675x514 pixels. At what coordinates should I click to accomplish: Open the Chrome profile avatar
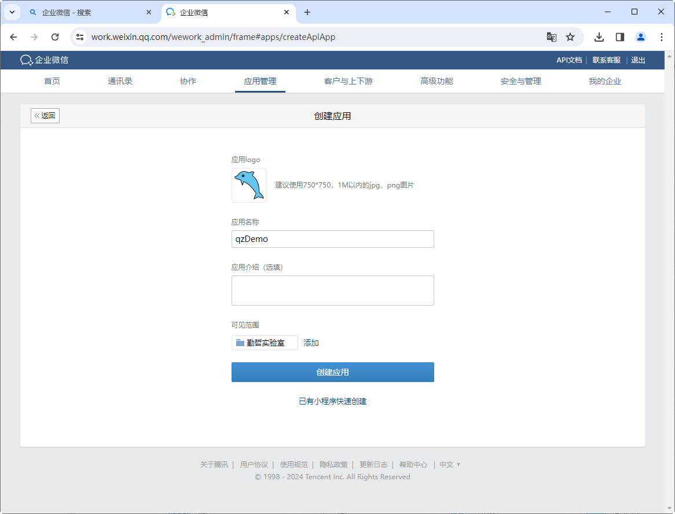click(x=641, y=37)
